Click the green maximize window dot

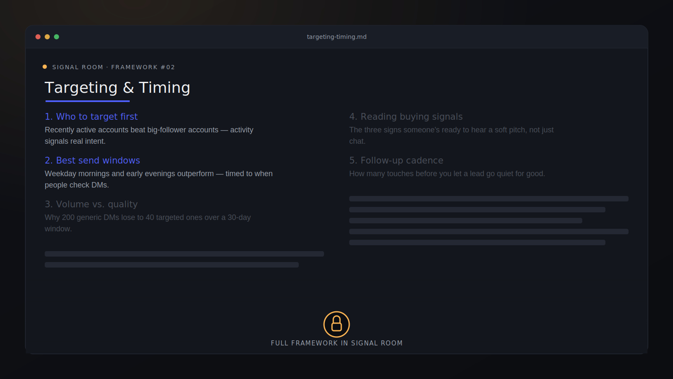pyautogui.click(x=57, y=37)
